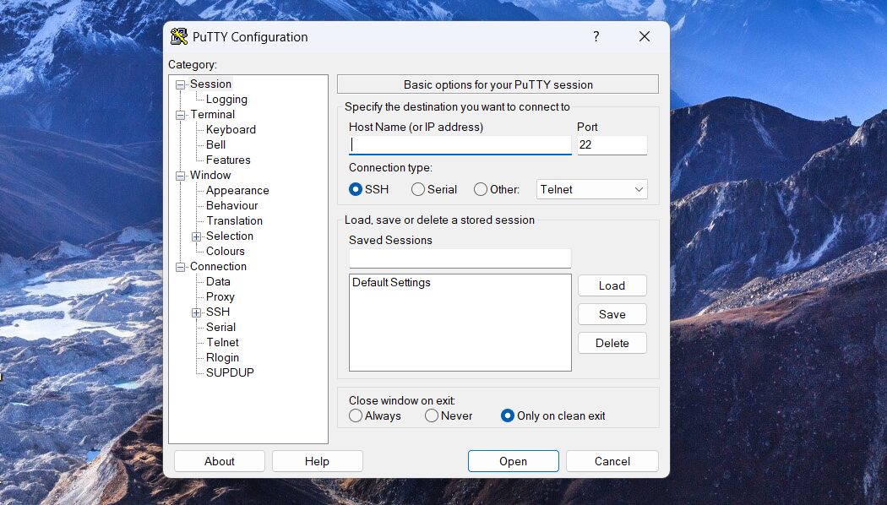The width and height of the screenshot is (887, 505).
Task: Expand the SSH tree node
Action: tap(196, 312)
